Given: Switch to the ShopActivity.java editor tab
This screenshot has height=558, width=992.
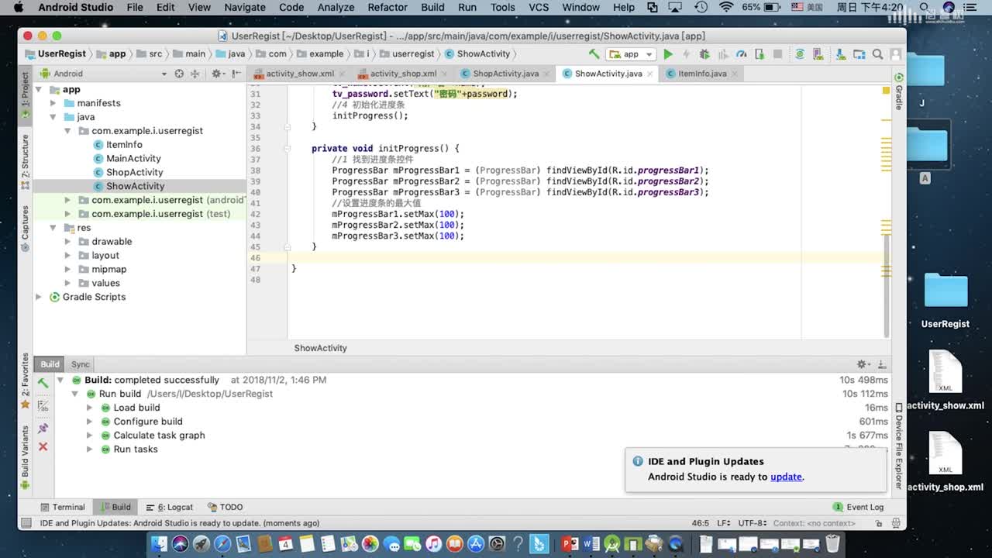Looking at the screenshot, I should (505, 74).
